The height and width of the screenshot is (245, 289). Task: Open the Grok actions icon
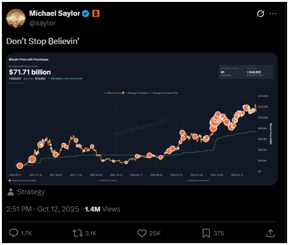point(261,14)
